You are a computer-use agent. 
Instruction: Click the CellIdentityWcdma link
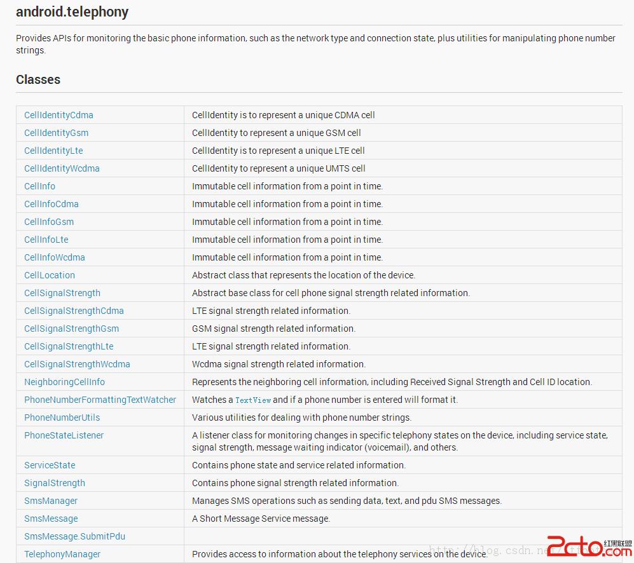(x=62, y=168)
